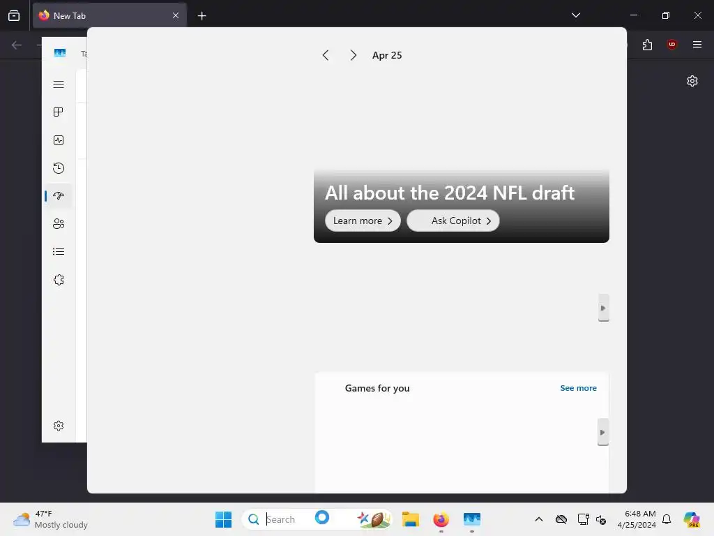Show hidden system tray icons

click(x=539, y=519)
